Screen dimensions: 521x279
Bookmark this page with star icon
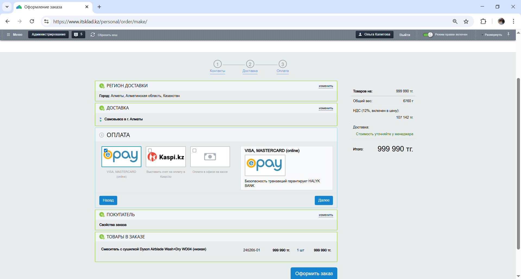[x=466, y=21]
